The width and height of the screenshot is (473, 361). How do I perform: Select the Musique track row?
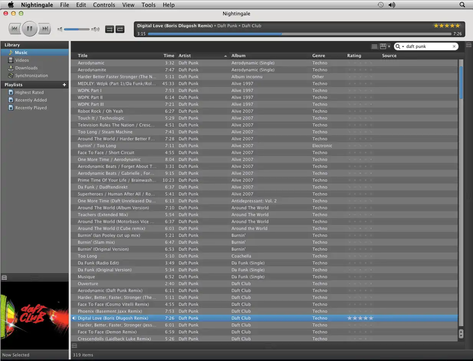[264, 277]
